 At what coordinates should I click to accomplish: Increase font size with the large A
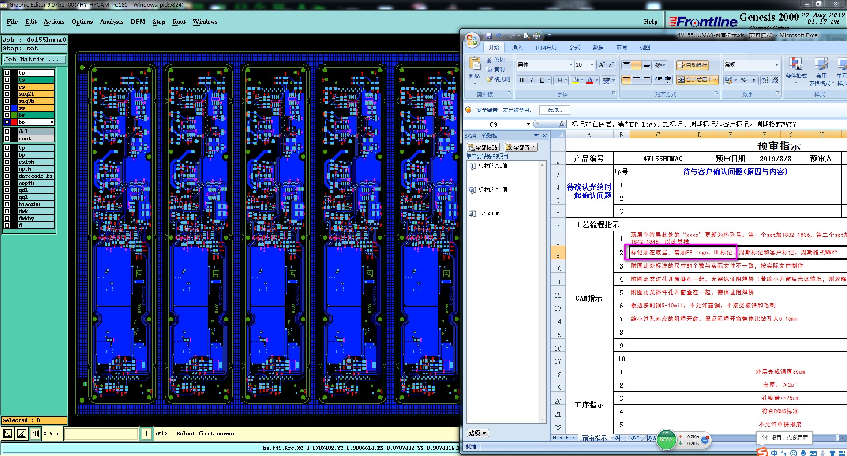601,65
